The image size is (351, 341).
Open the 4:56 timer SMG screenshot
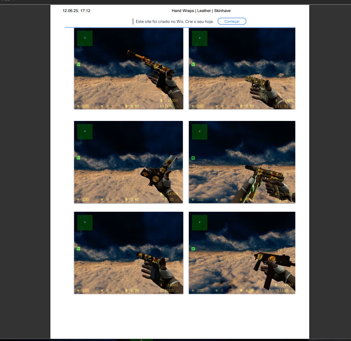coord(242,253)
